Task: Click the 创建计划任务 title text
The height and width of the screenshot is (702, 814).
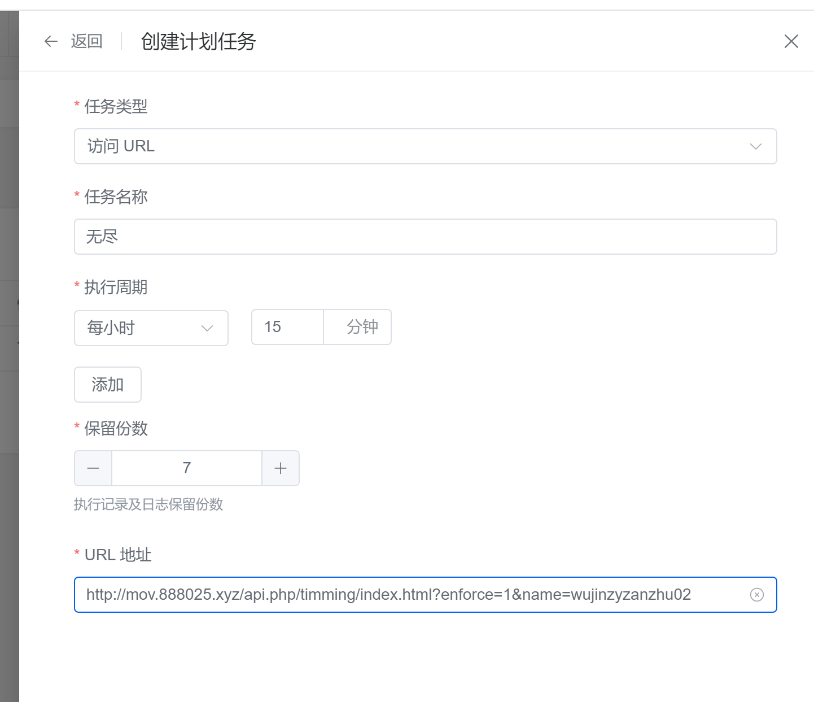Action: coord(198,41)
